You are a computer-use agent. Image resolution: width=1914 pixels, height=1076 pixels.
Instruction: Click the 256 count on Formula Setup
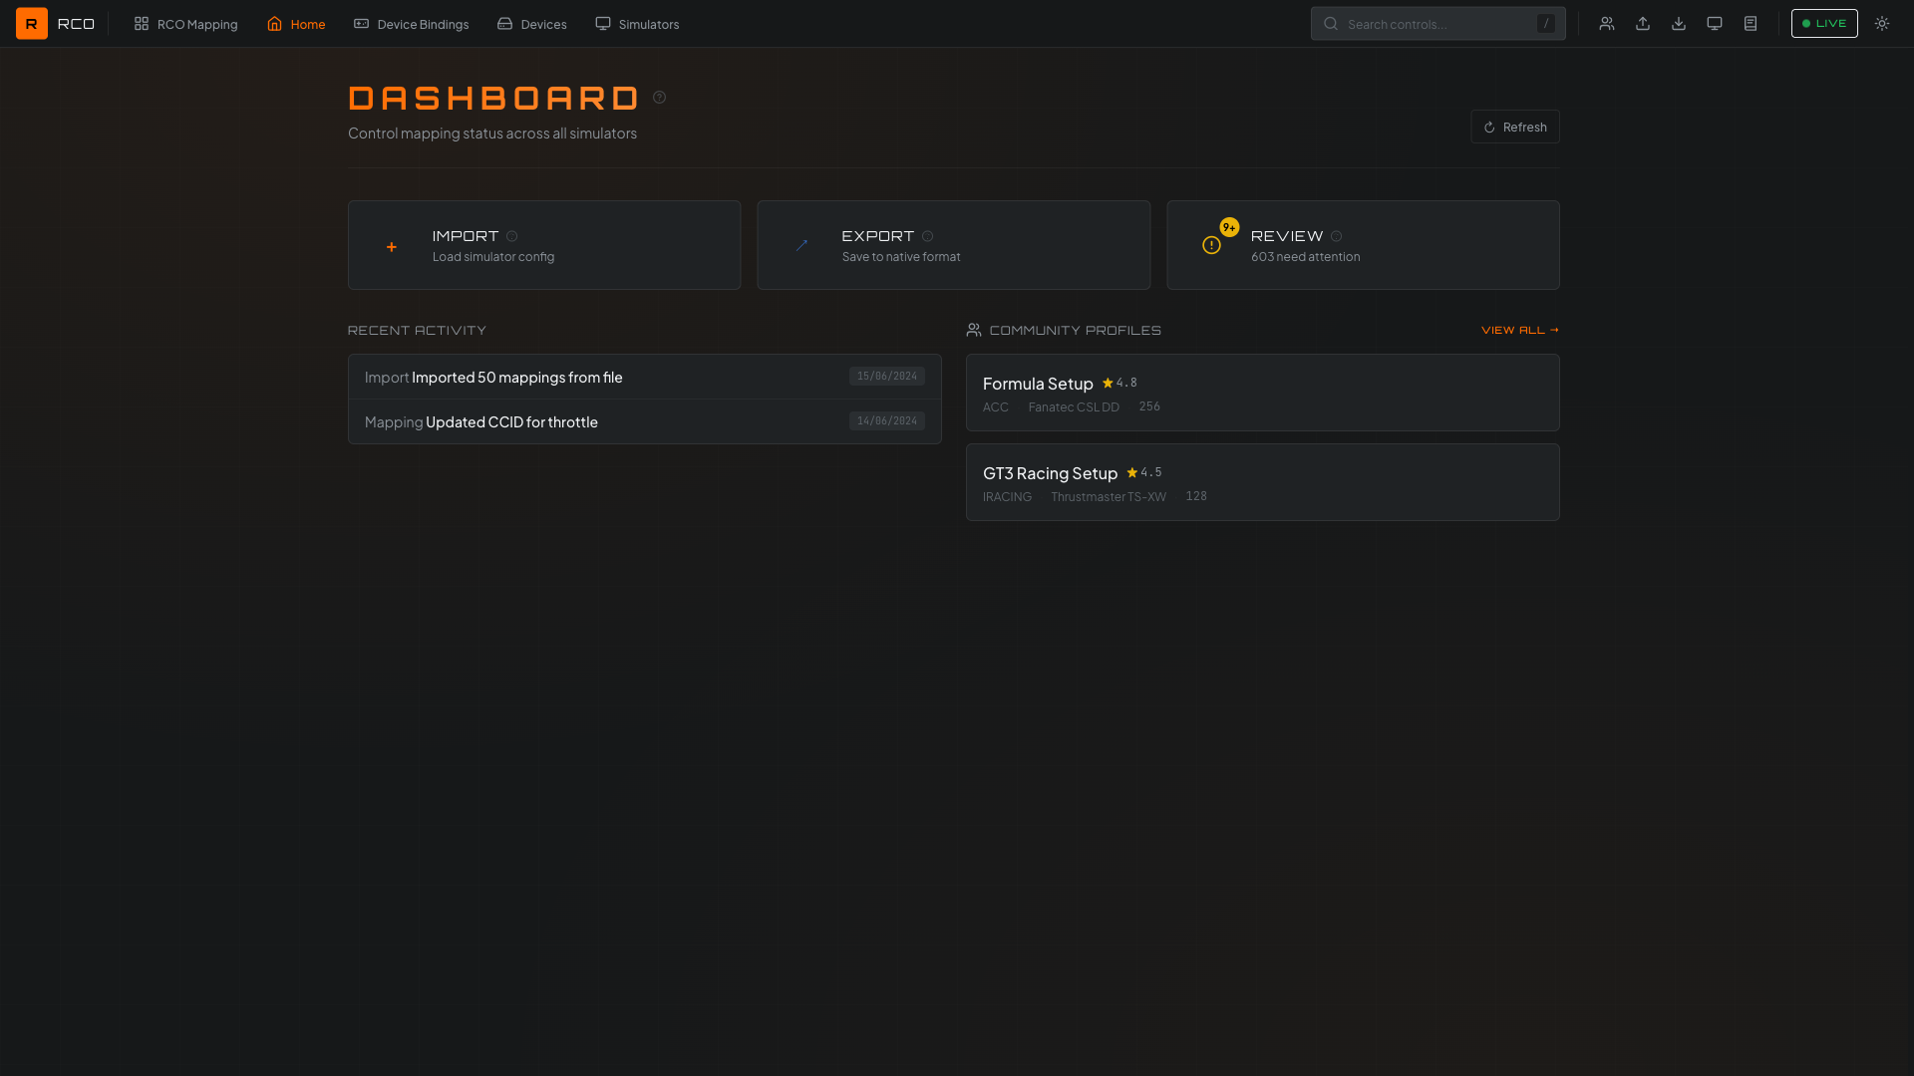[1149, 406]
